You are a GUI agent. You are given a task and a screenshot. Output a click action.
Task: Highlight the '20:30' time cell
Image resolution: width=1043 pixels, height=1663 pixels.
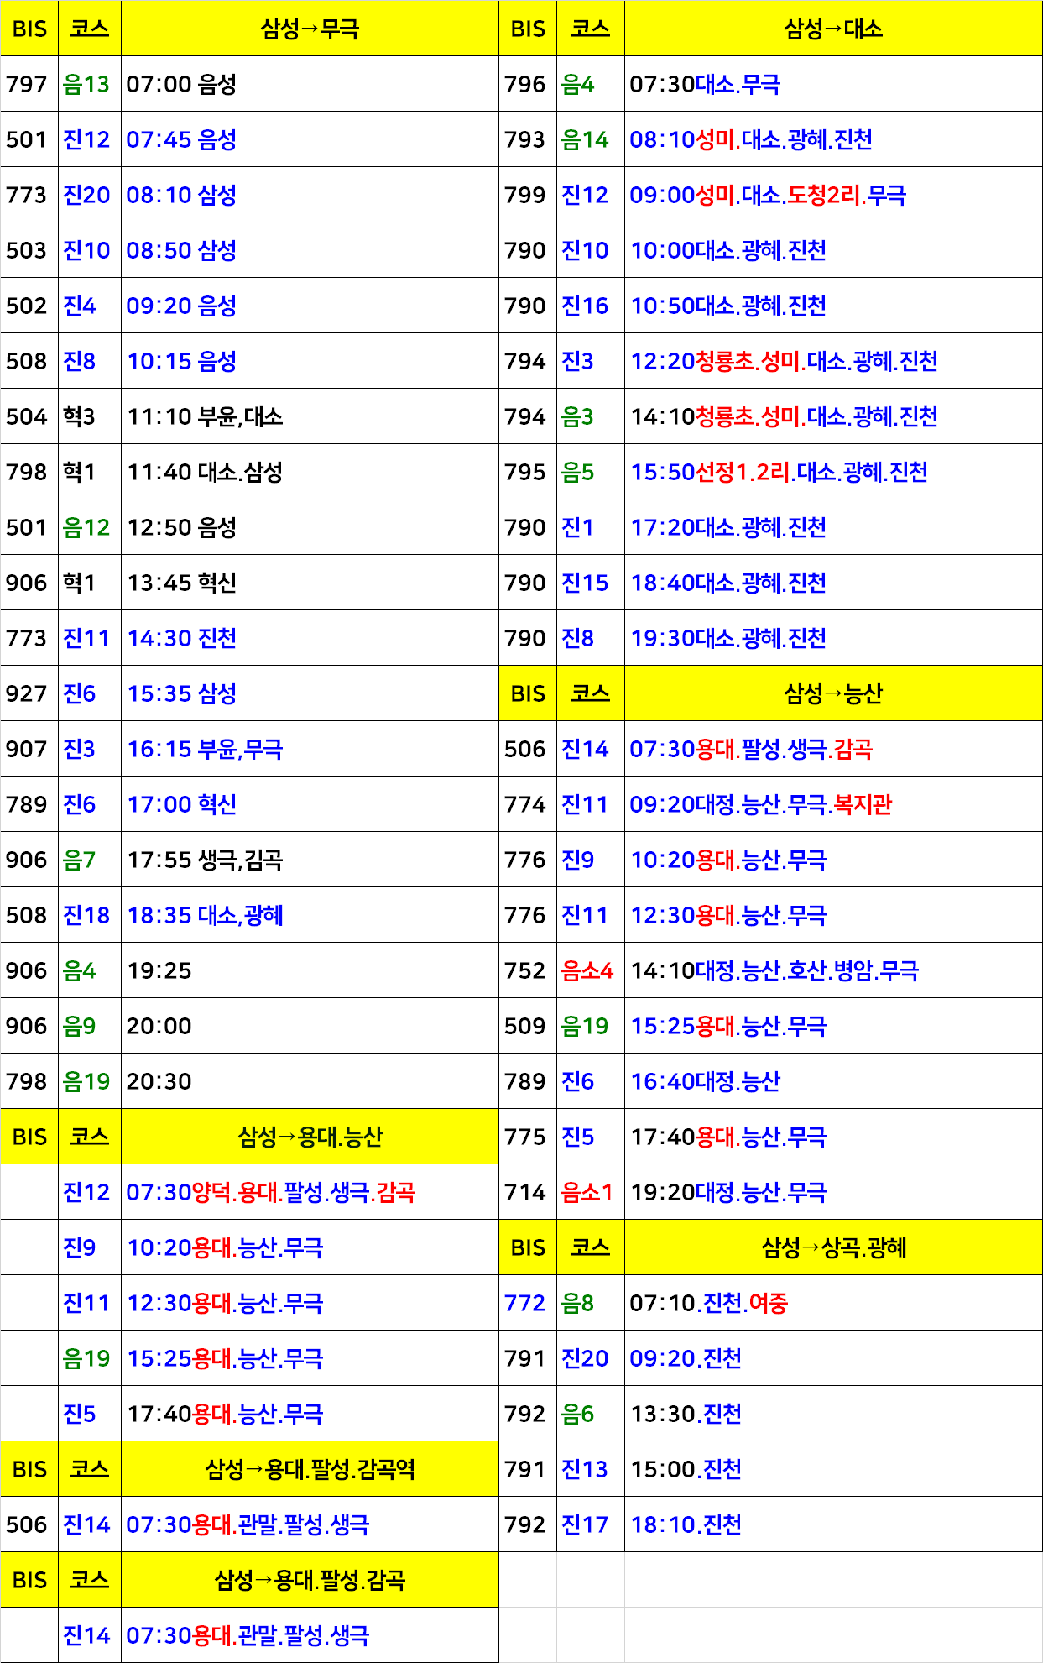tap(310, 1081)
